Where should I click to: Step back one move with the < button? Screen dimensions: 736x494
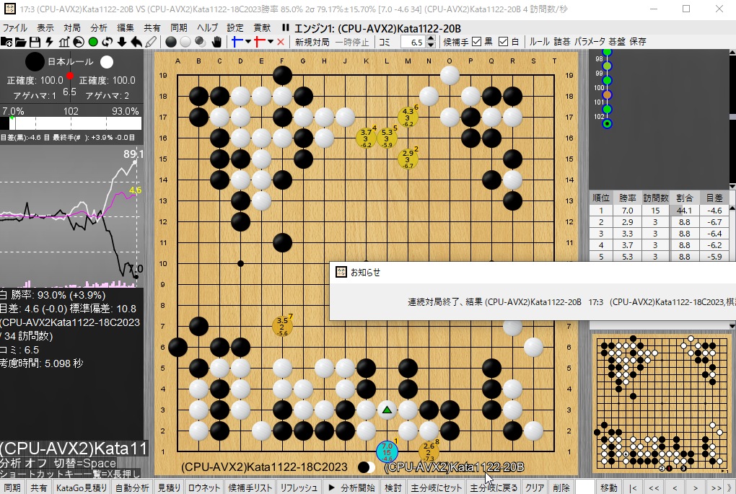click(x=675, y=488)
